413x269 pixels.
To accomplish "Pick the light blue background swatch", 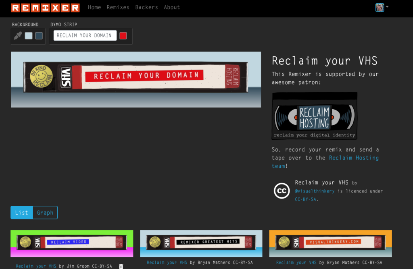I will click(x=29, y=35).
